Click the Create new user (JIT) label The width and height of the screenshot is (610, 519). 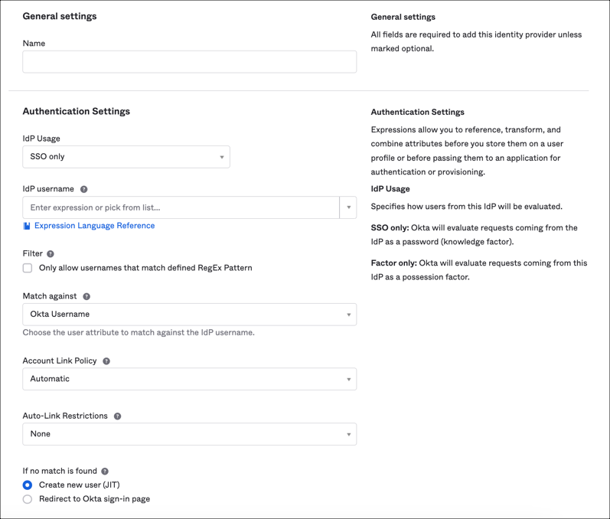(x=79, y=485)
